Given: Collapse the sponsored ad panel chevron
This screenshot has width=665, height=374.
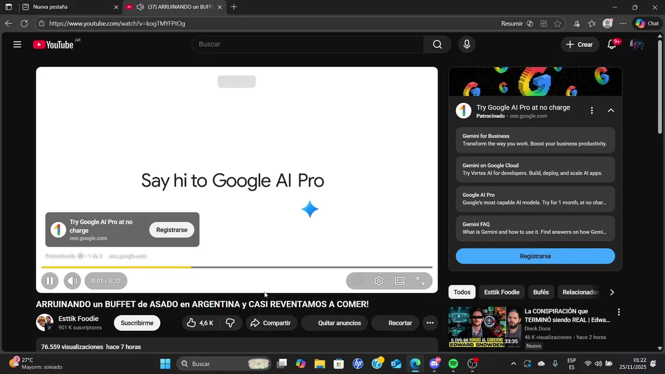Looking at the screenshot, I should click(x=611, y=111).
